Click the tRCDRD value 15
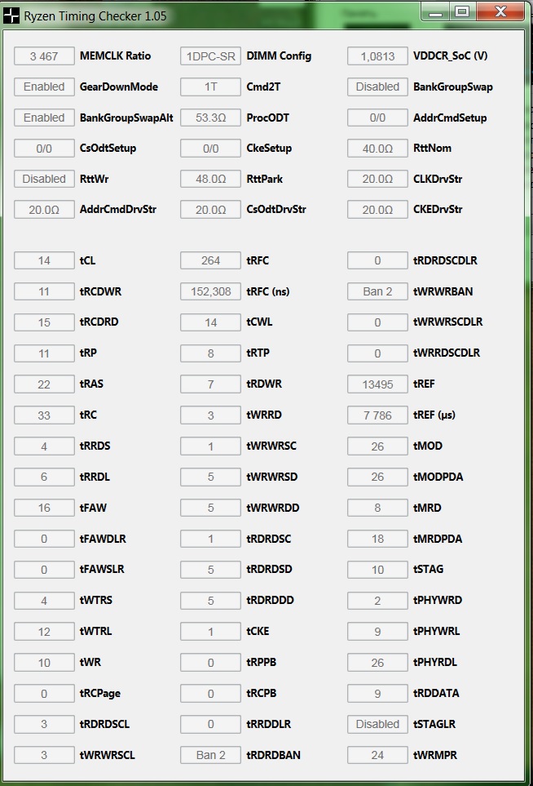The image size is (533, 786). 44,322
